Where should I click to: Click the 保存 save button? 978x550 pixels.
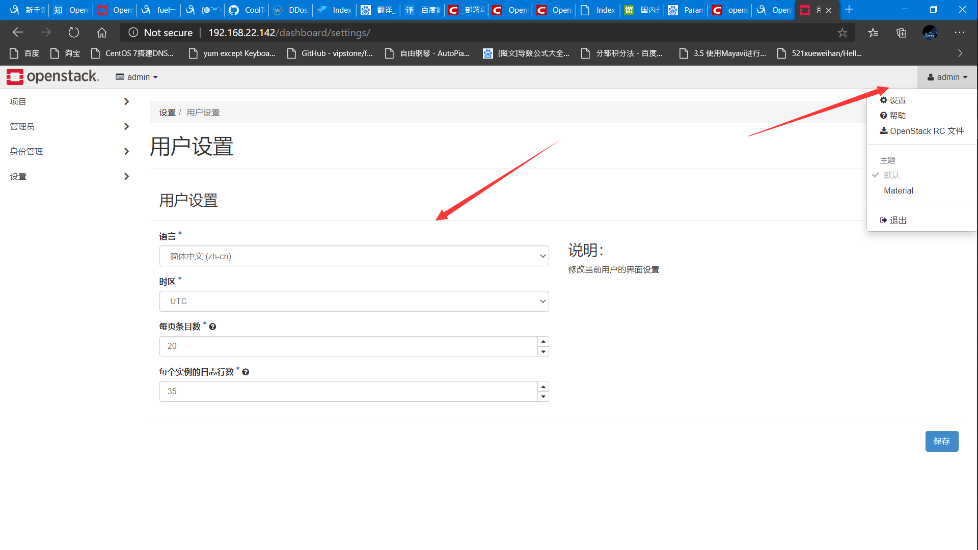(x=941, y=441)
